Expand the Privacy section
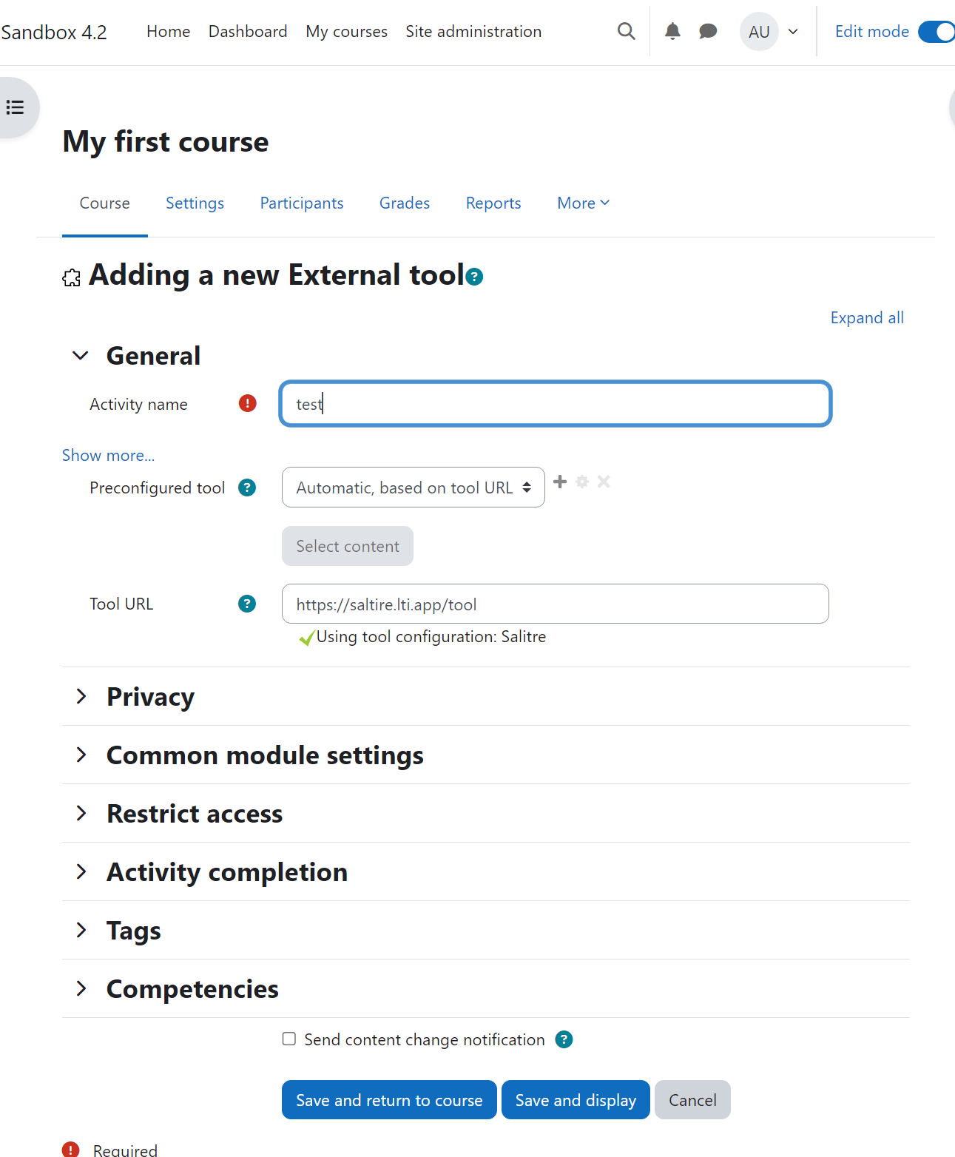This screenshot has width=955, height=1157. 150,696
